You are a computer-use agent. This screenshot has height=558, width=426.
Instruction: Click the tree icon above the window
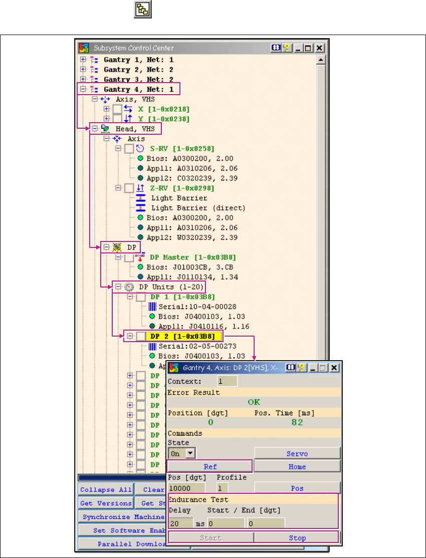tap(142, 11)
